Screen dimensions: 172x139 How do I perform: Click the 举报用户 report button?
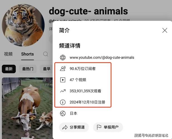[x=108, y=127]
